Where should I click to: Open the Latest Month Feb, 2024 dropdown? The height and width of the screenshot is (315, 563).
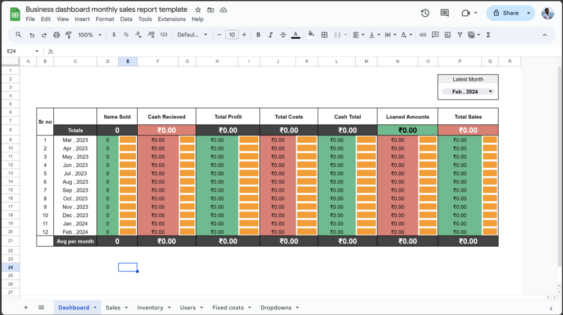click(x=468, y=92)
